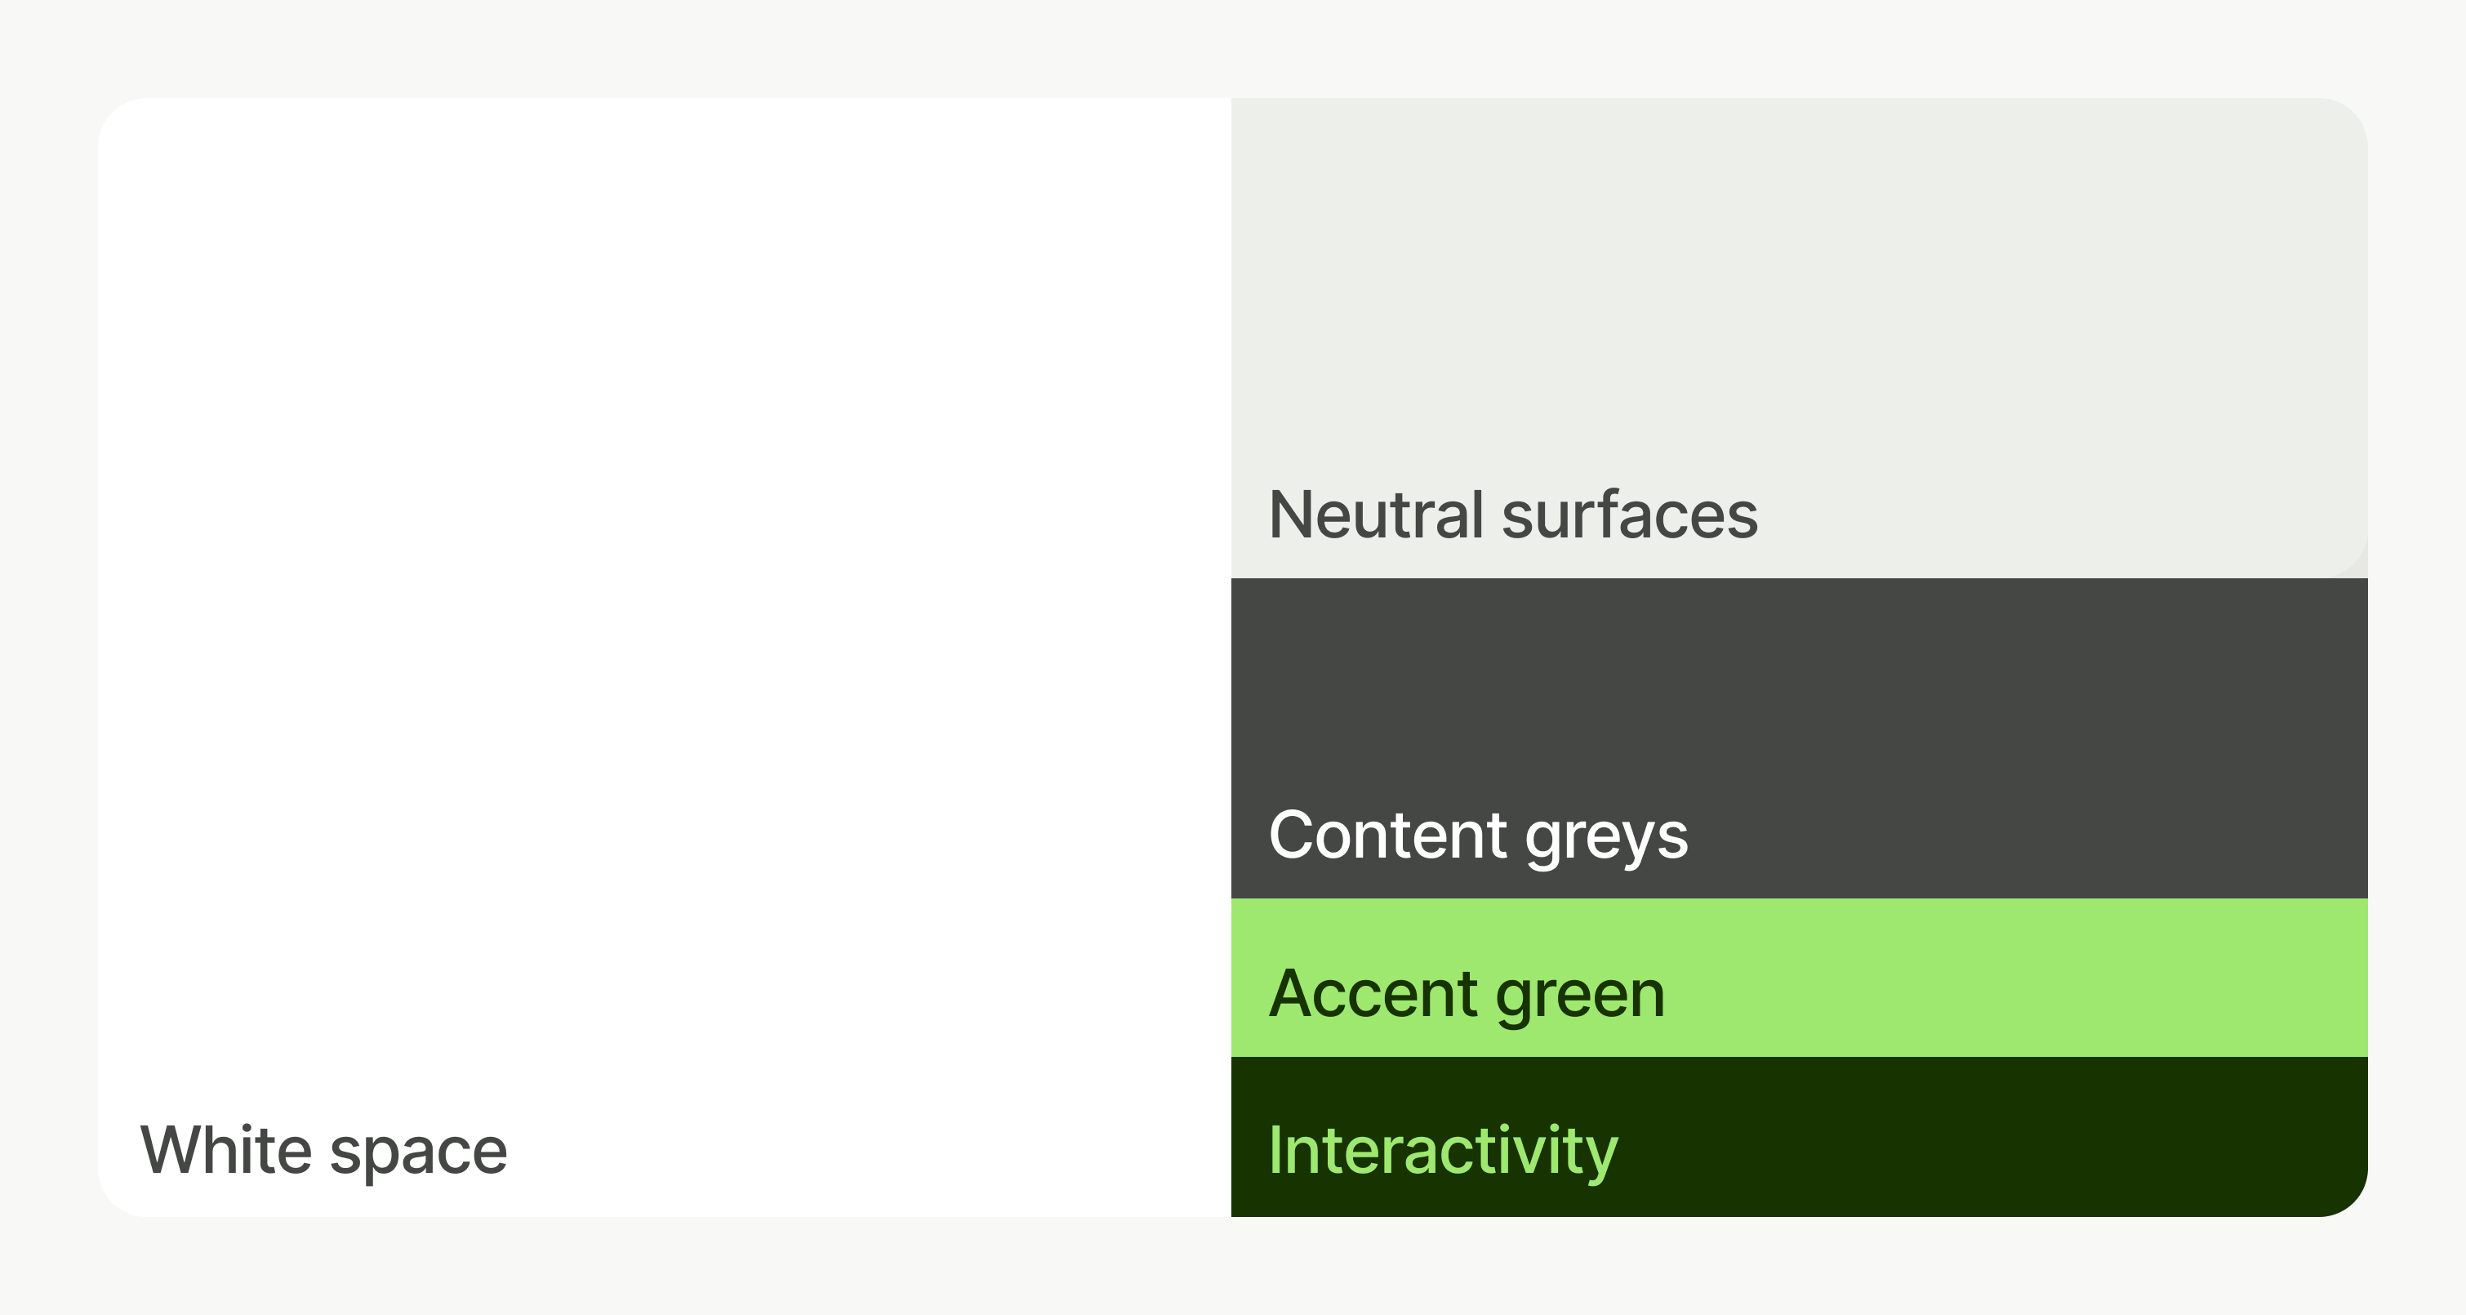Click the word "green" in the label
The height and width of the screenshot is (1315, 2466).
pyautogui.click(x=1581, y=996)
